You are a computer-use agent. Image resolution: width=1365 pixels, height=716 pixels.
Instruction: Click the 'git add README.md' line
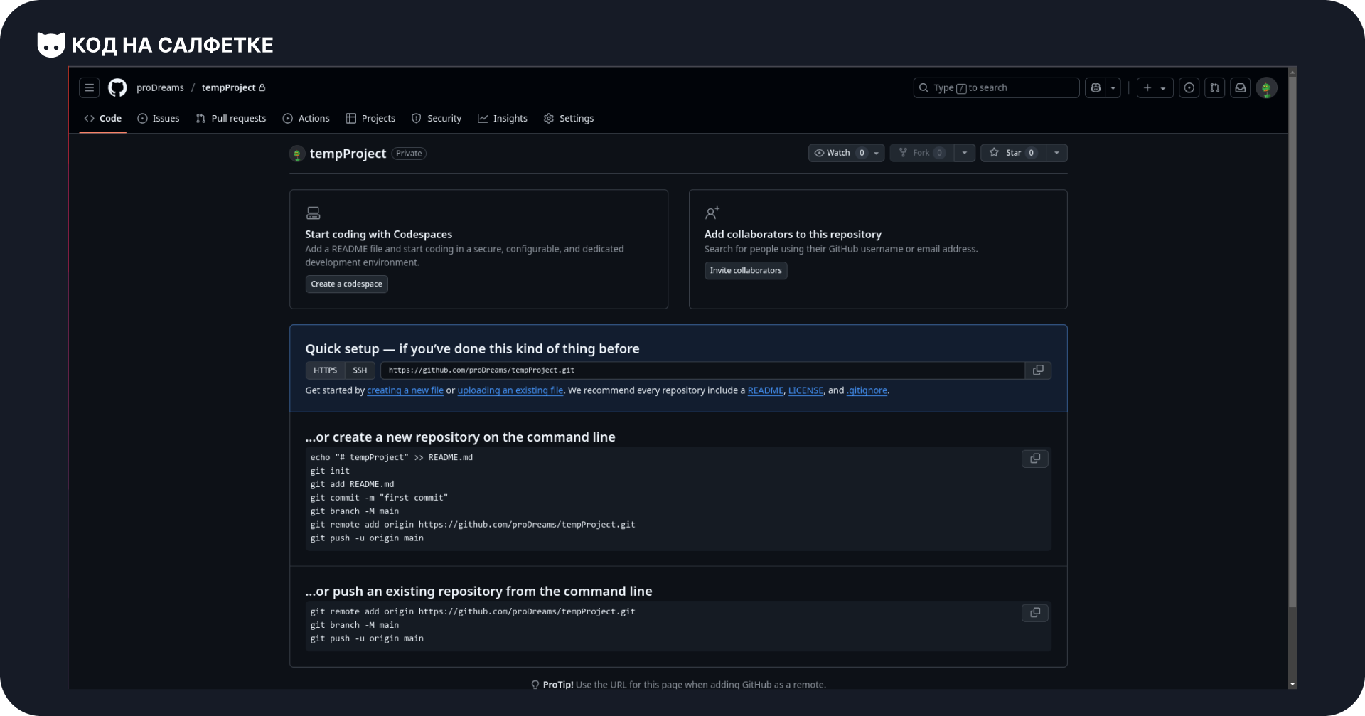352,484
